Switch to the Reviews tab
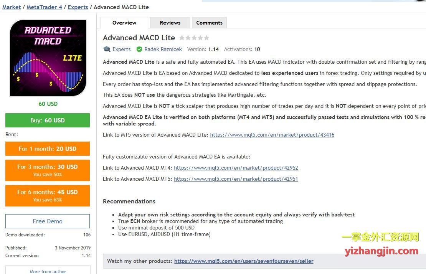Image resolution: width=426 pixels, height=274 pixels. pyautogui.click(x=170, y=23)
